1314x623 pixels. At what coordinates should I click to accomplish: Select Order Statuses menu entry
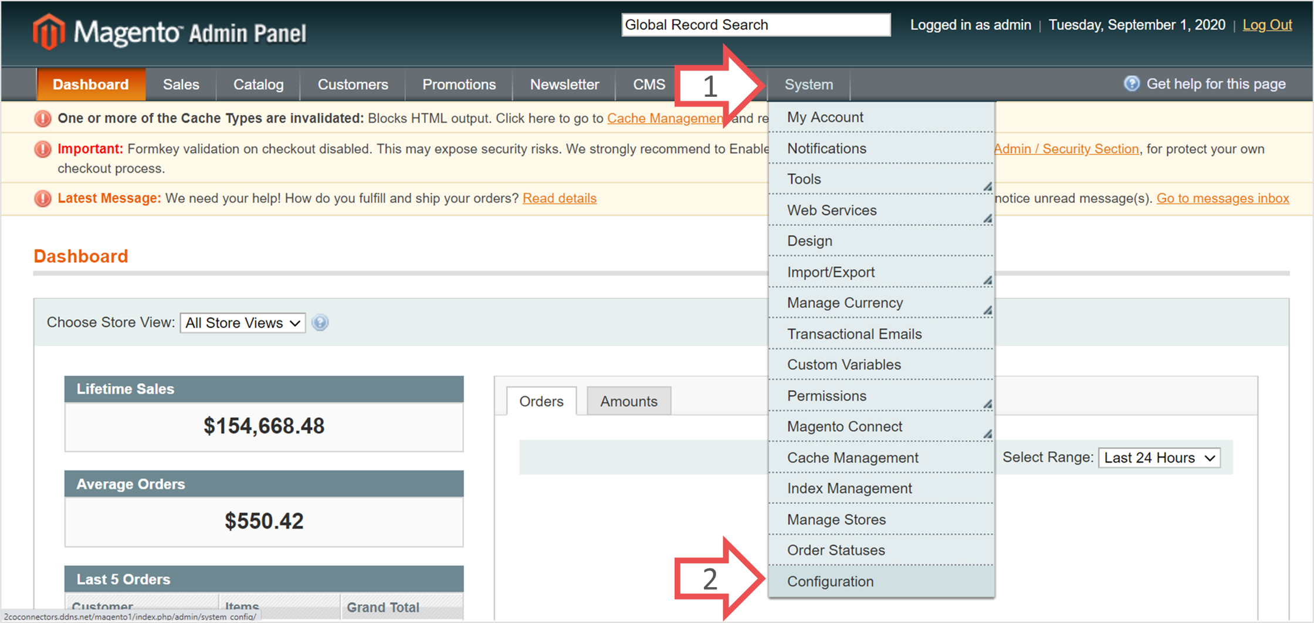(x=881, y=550)
